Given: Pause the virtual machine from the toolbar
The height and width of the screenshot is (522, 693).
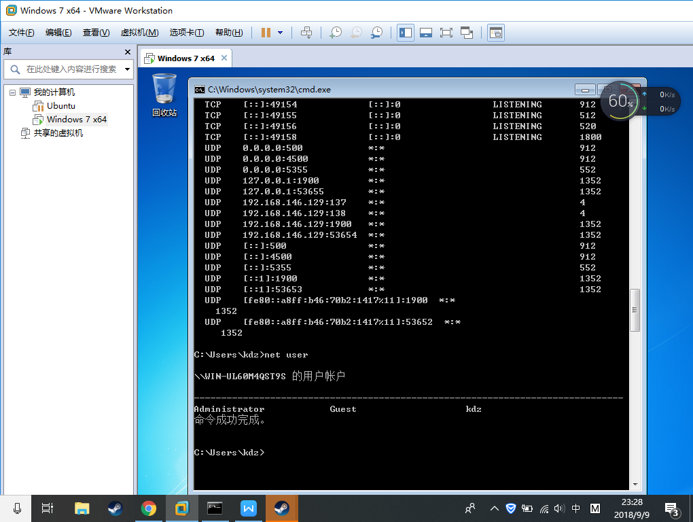Looking at the screenshot, I should (266, 33).
